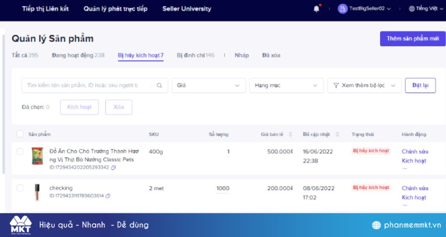Click Chỉnh sửa for the dog food product
Viewport: 446px width, 237px height.
[415, 152]
